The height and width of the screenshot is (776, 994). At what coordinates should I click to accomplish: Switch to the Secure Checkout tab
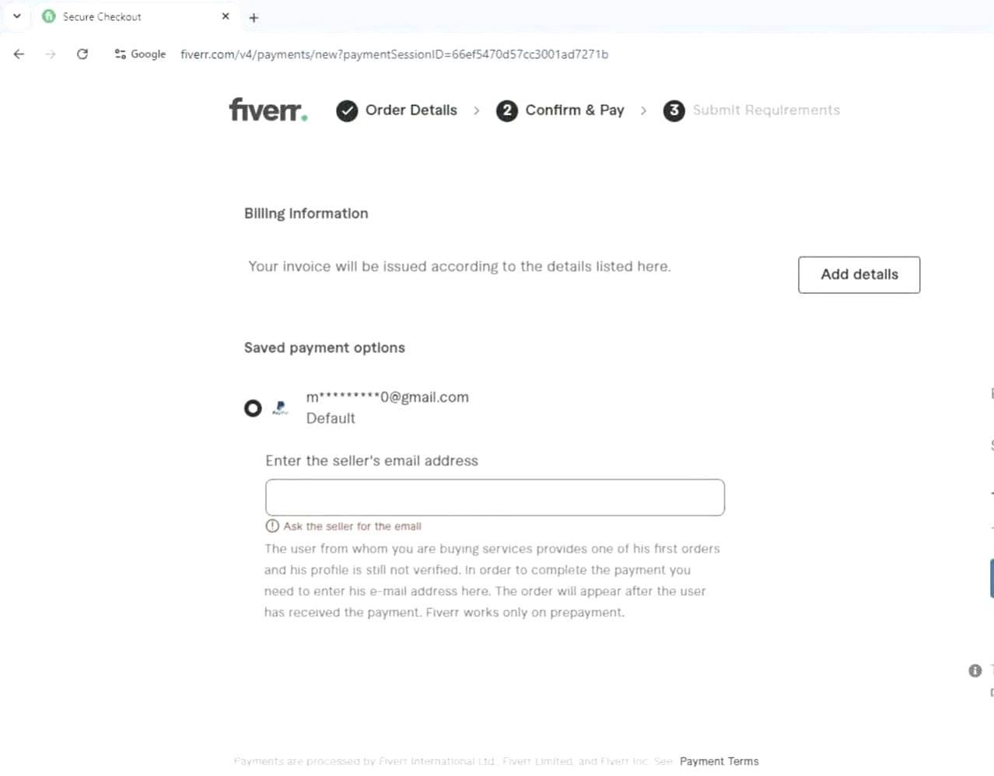pos(124,16)
